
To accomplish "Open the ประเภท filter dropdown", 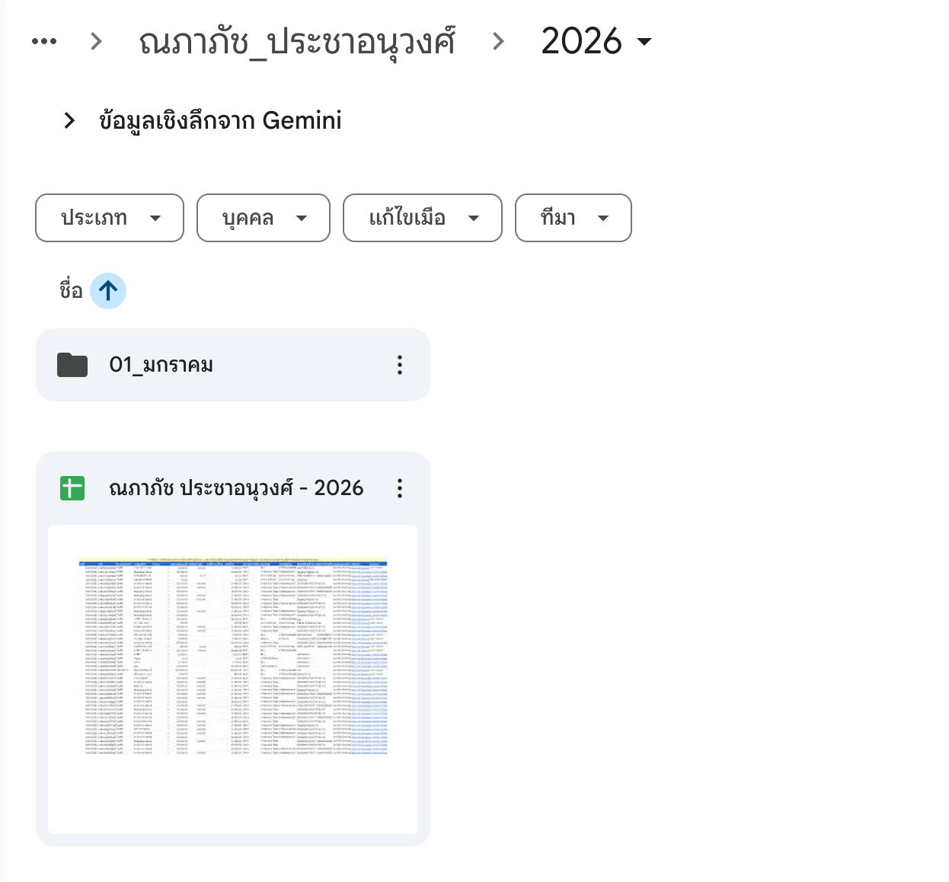I will (x=109, y=218).
